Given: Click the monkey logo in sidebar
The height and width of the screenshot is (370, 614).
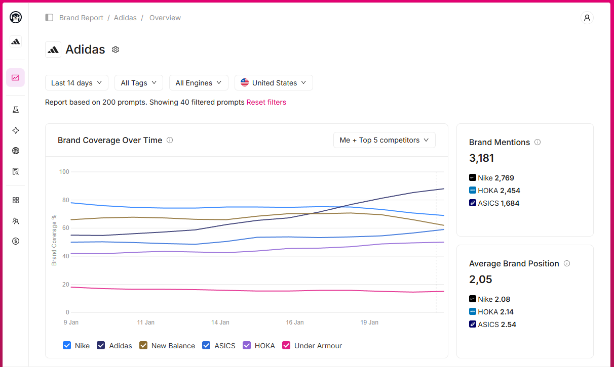Looking at the screenshot, I should [x=16, y=17].
